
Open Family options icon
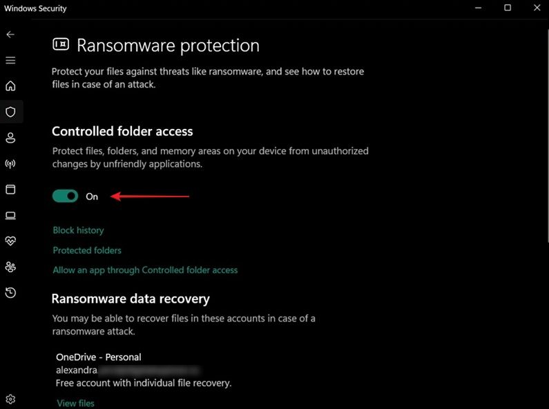tap(10, 267)
